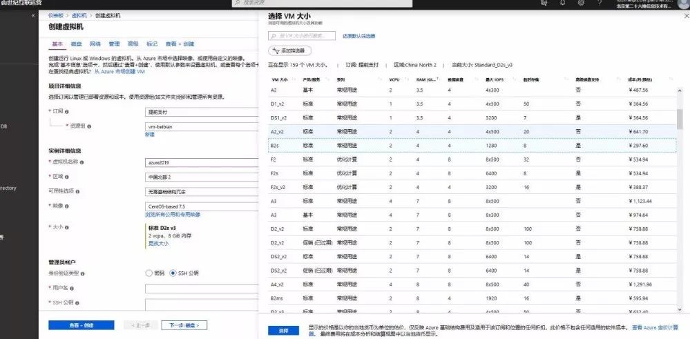This screenshot has width=690, height=339.
Task: Select the B2s row in VM table
Action: (x=472, y=146)
